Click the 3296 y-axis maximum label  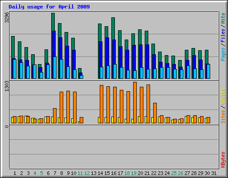(7, 17)
